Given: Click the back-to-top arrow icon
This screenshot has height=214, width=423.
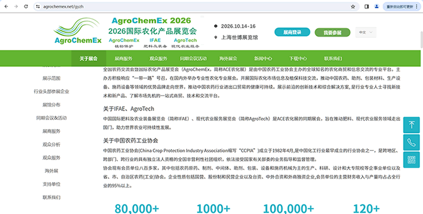Looking at the screenshot, I should click(412, 125).
